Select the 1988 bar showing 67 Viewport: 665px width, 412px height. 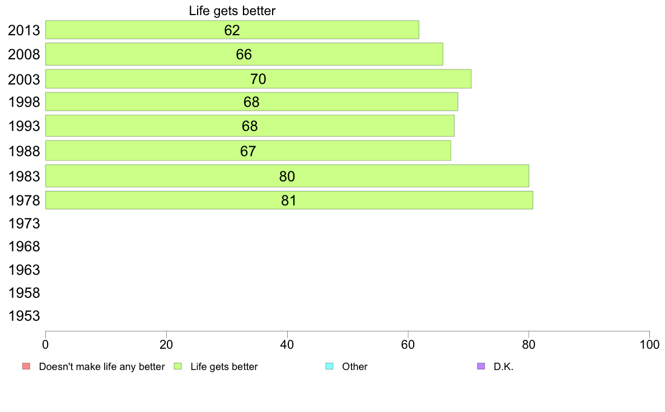tap(248, 151)
